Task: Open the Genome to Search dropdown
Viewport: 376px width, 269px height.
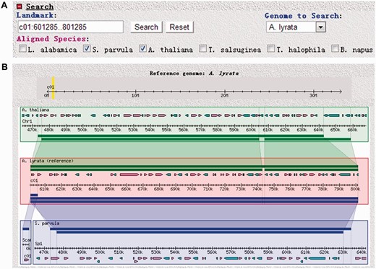Action: tap(296, 27)
